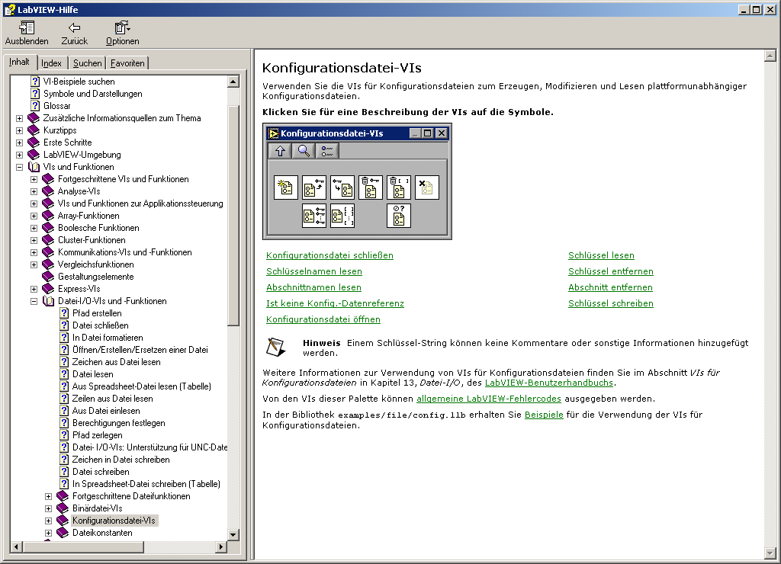Expand the Array-Funktionen tree node
Image resolution: width=781 pixels, height=564 pixels.
click(34, 216)
